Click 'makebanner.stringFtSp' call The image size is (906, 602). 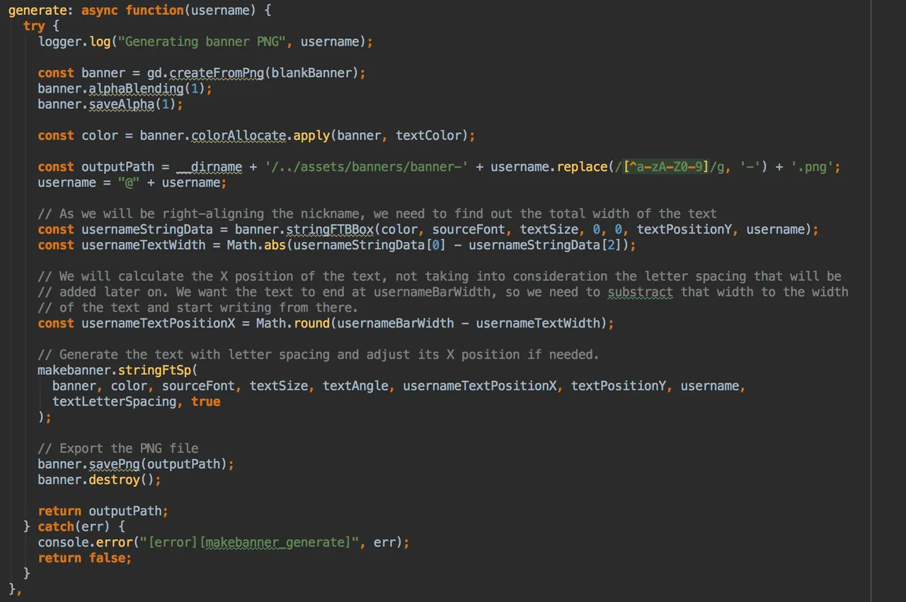point(115,370)
